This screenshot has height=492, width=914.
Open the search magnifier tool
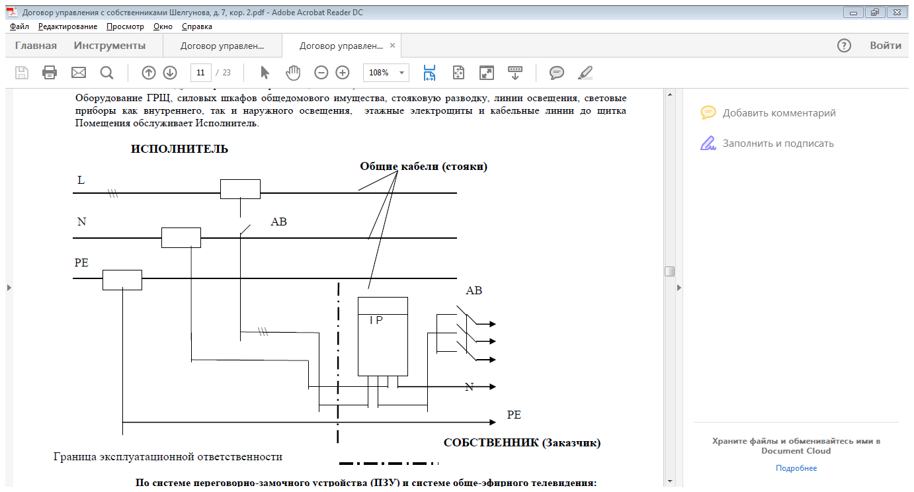point(106,73)
